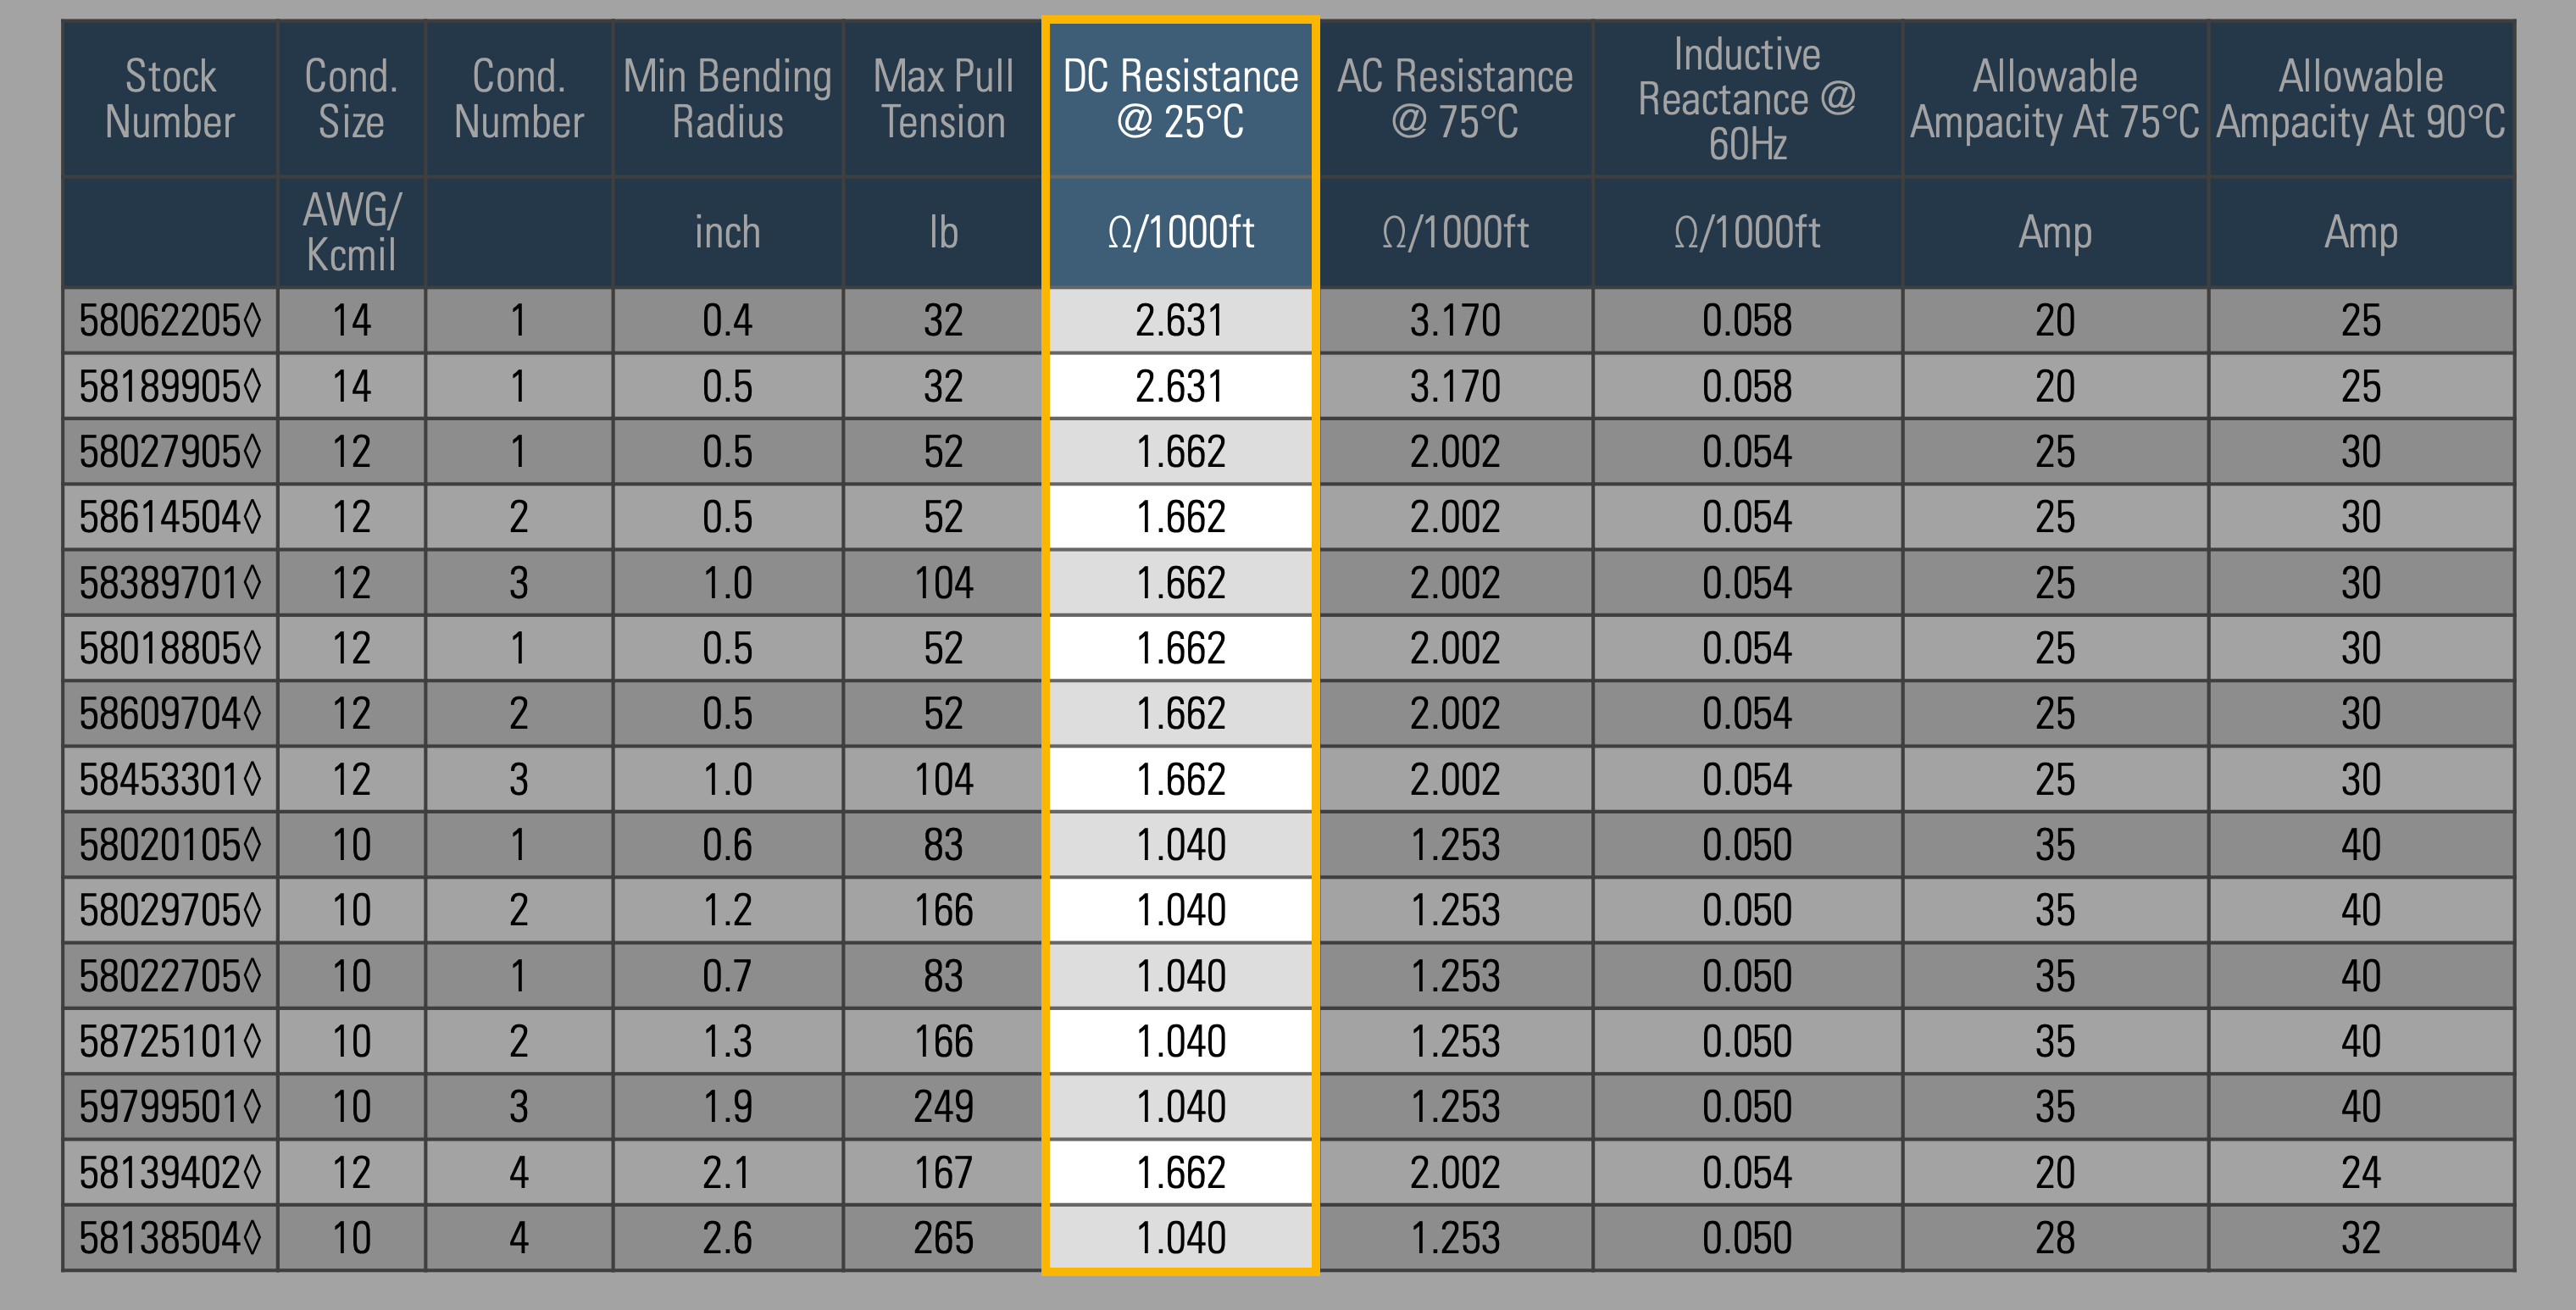Click the Cond. Number column header
Screen dimensions: 2576x1310
(518, 99)
